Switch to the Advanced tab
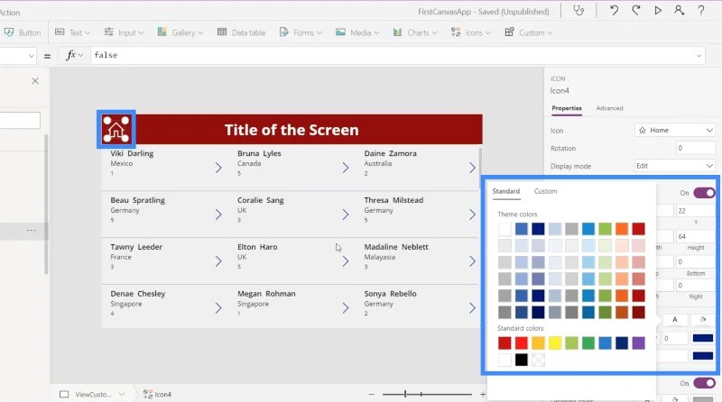Image resolution: width=722 pixels, height=402 pixels. [x=609, y=108]
